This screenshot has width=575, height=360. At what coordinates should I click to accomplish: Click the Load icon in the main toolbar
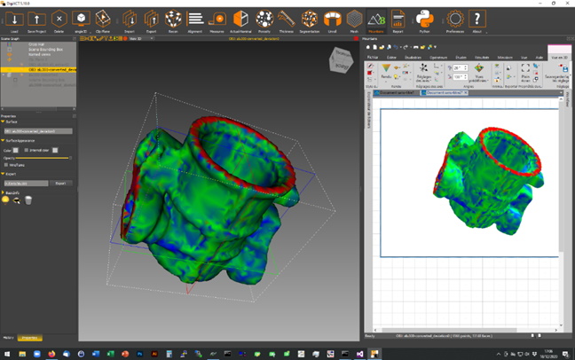pos(14,19)
